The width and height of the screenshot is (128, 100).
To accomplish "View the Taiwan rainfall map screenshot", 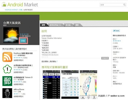I will (x=88, y=84).
